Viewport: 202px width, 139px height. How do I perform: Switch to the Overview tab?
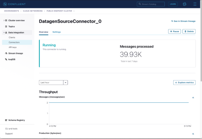click(44, 32)
